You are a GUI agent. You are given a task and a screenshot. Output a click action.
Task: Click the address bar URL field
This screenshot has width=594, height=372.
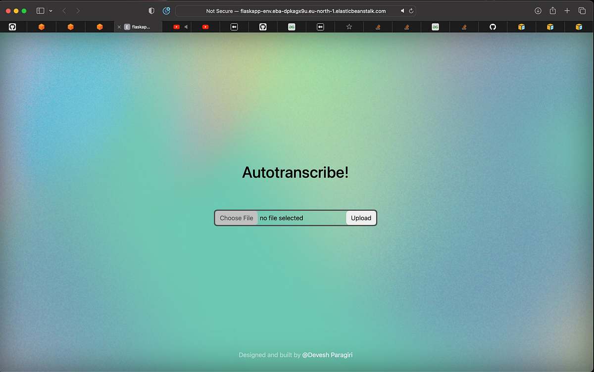[296, 11]
